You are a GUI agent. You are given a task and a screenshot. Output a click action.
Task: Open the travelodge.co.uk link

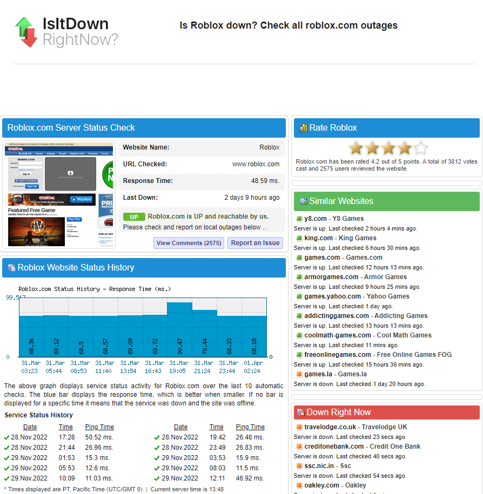[330, 427]
